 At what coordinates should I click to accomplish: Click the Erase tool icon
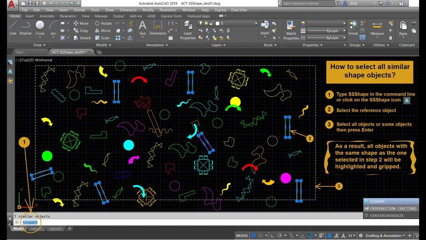pyautogui.click(x=130, y=23)
